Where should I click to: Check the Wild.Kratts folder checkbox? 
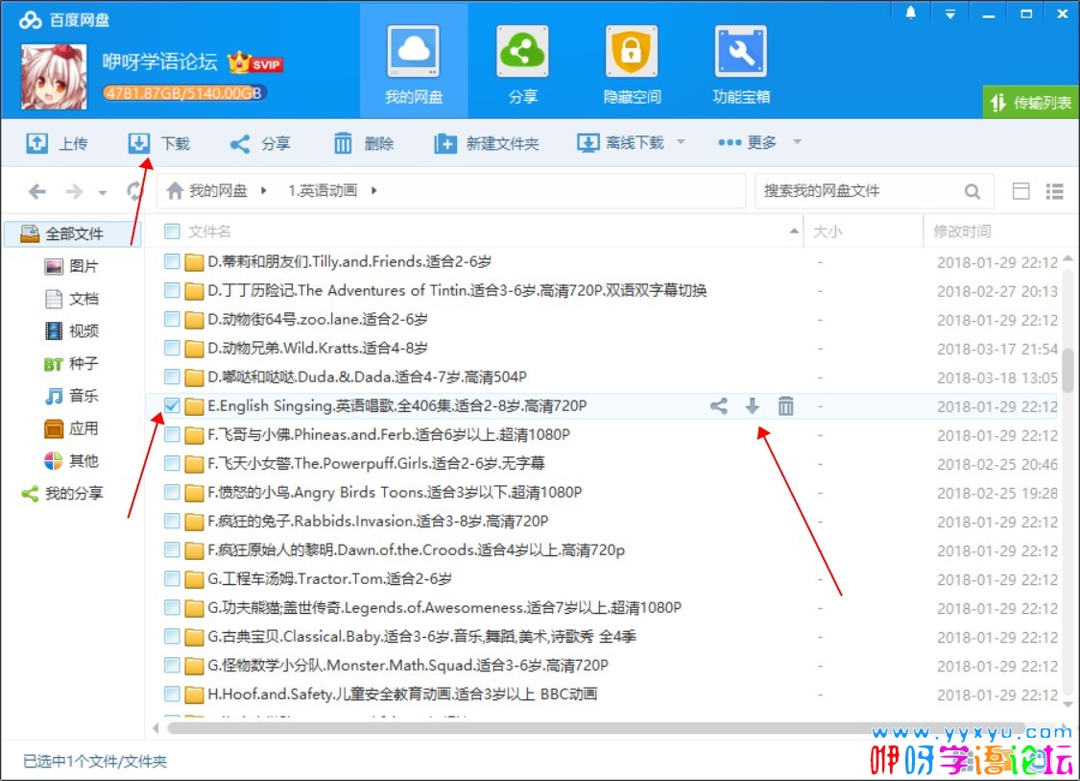click(x=172, y=348)
